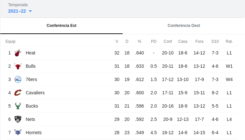Click the Equip column header
The width and height of the screenshot is (245, 140).
pyautogui.click(x=10, y=41)
